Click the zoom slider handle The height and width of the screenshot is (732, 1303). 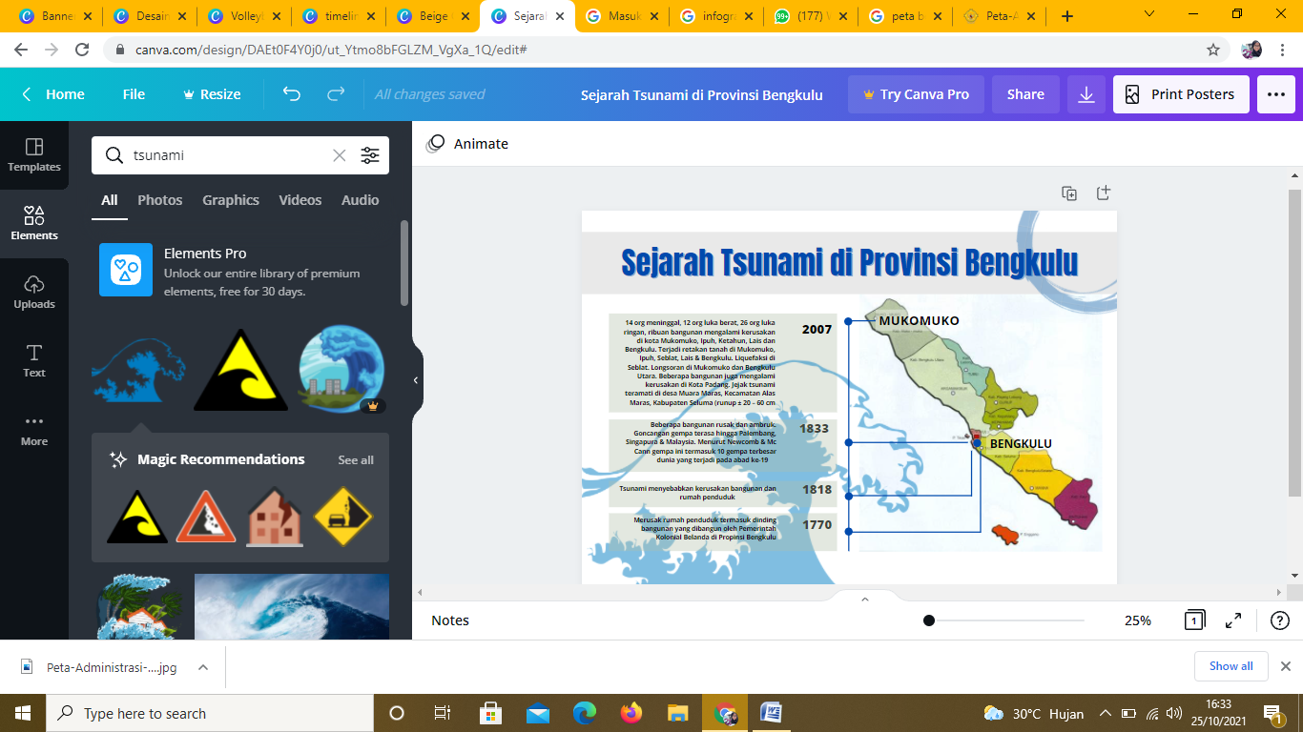tap(928, 620)
